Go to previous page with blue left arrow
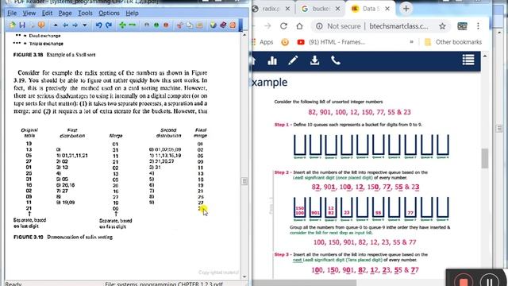 point(65,25)
